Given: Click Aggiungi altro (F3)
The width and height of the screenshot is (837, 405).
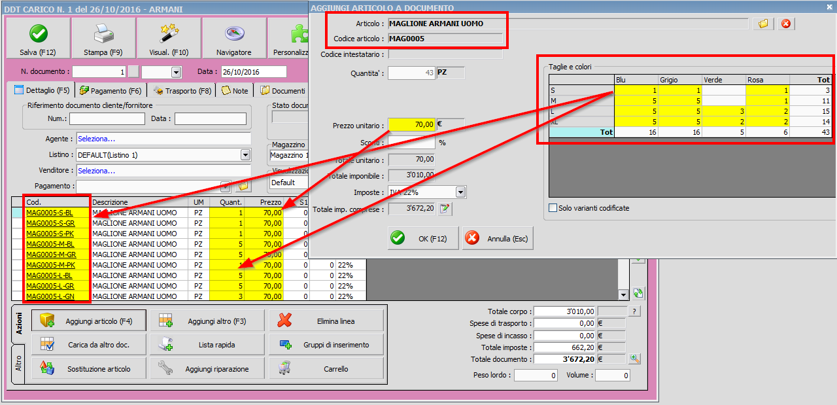Looking at the screenshot, I should coord(207,321).
